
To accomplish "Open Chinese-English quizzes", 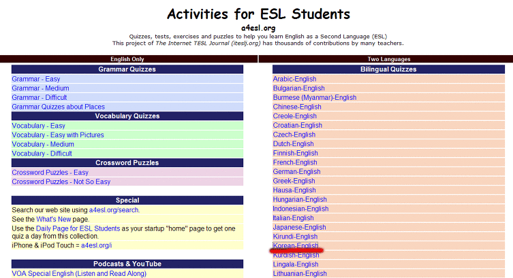I will (297, 107).
